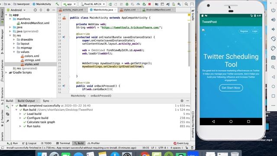The width and height of the screenshot is (277, 156).
Task: Click emulator sidebar Home circle icon
Action: 273,87
